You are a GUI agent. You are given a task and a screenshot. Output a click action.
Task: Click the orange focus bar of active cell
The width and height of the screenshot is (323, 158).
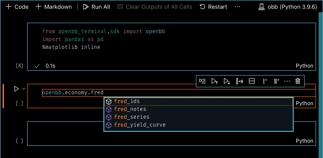pyautogui.click(x=4, y=96)
